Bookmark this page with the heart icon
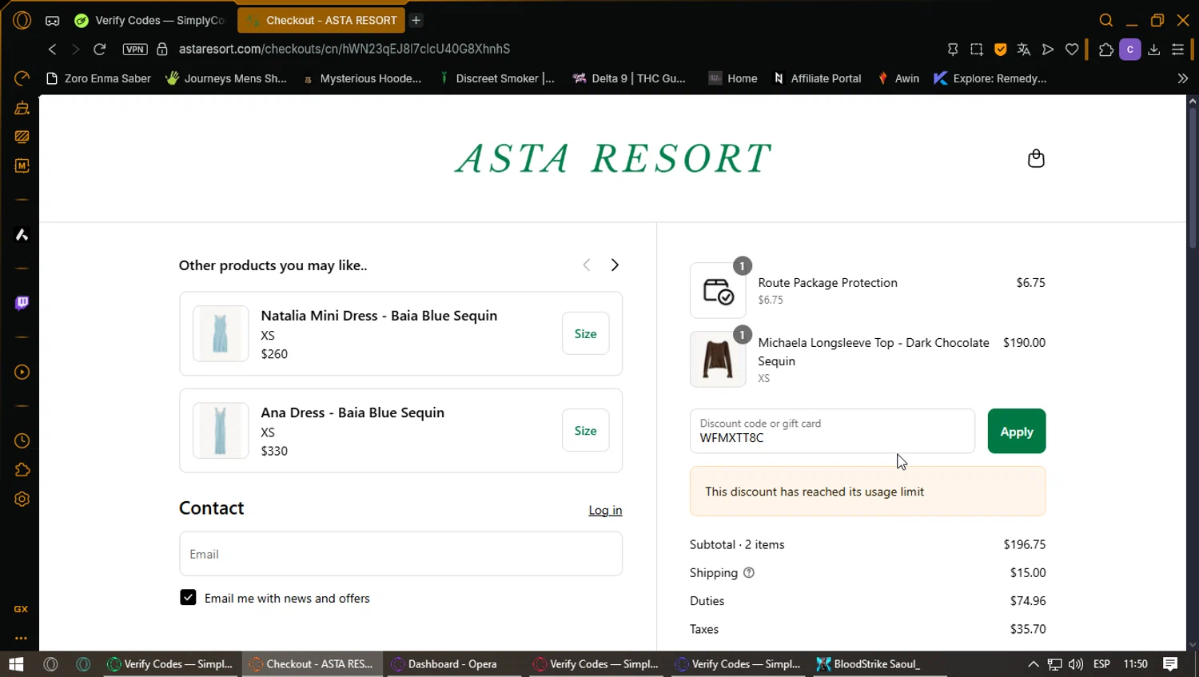Viewport: 1199px width, 677px height. pyautogui.click(x=1072, y=50)
